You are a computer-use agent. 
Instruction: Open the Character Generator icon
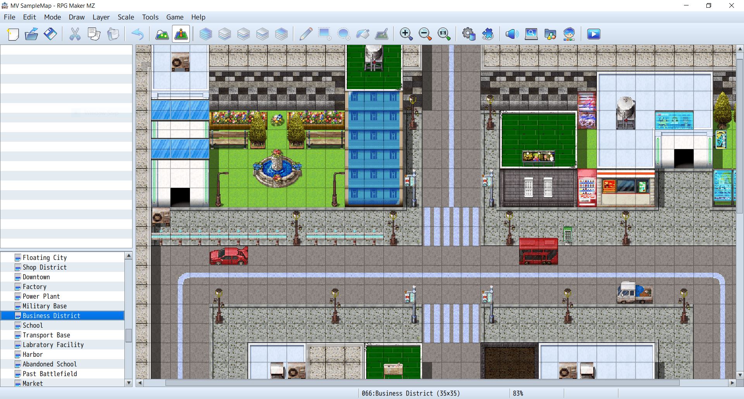point(569,34)
